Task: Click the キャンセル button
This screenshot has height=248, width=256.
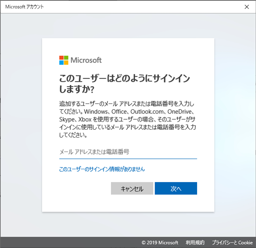Action: click(x=132, y=189)
